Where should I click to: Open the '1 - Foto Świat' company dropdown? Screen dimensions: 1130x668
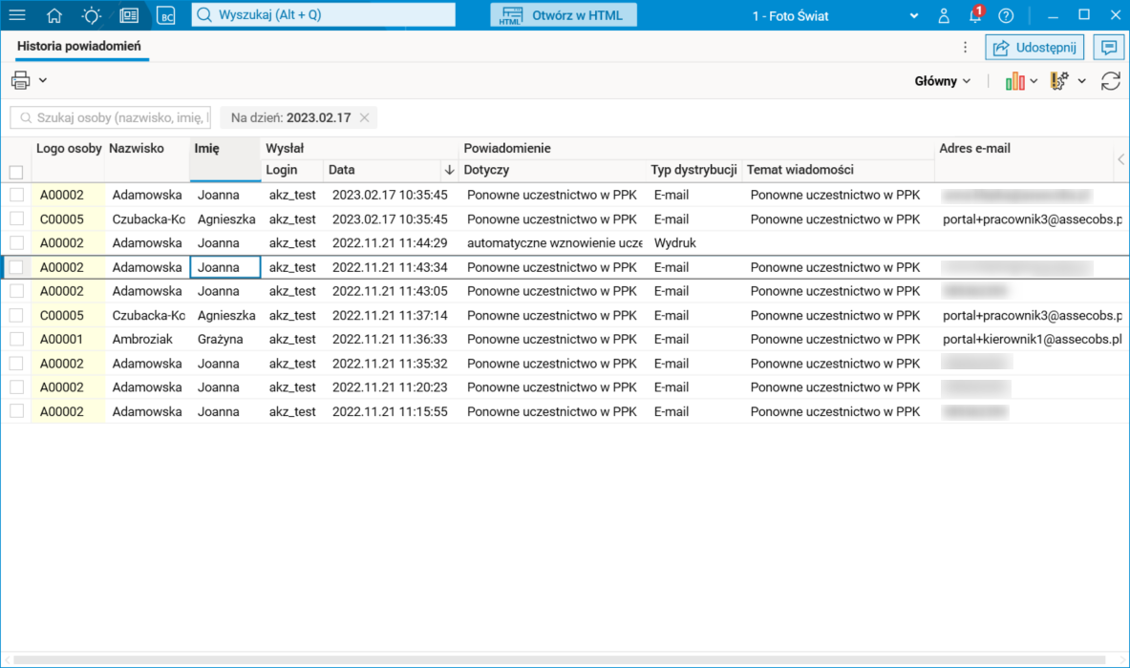pos(835,16)
